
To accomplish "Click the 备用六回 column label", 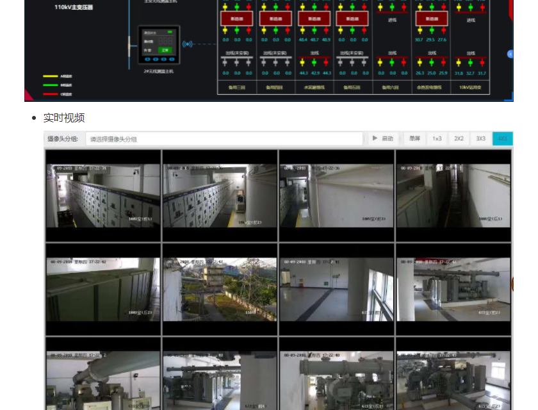I will click(391, 88).
